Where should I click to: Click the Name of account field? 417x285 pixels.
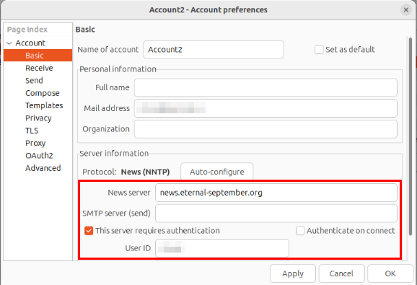[214, 50]
